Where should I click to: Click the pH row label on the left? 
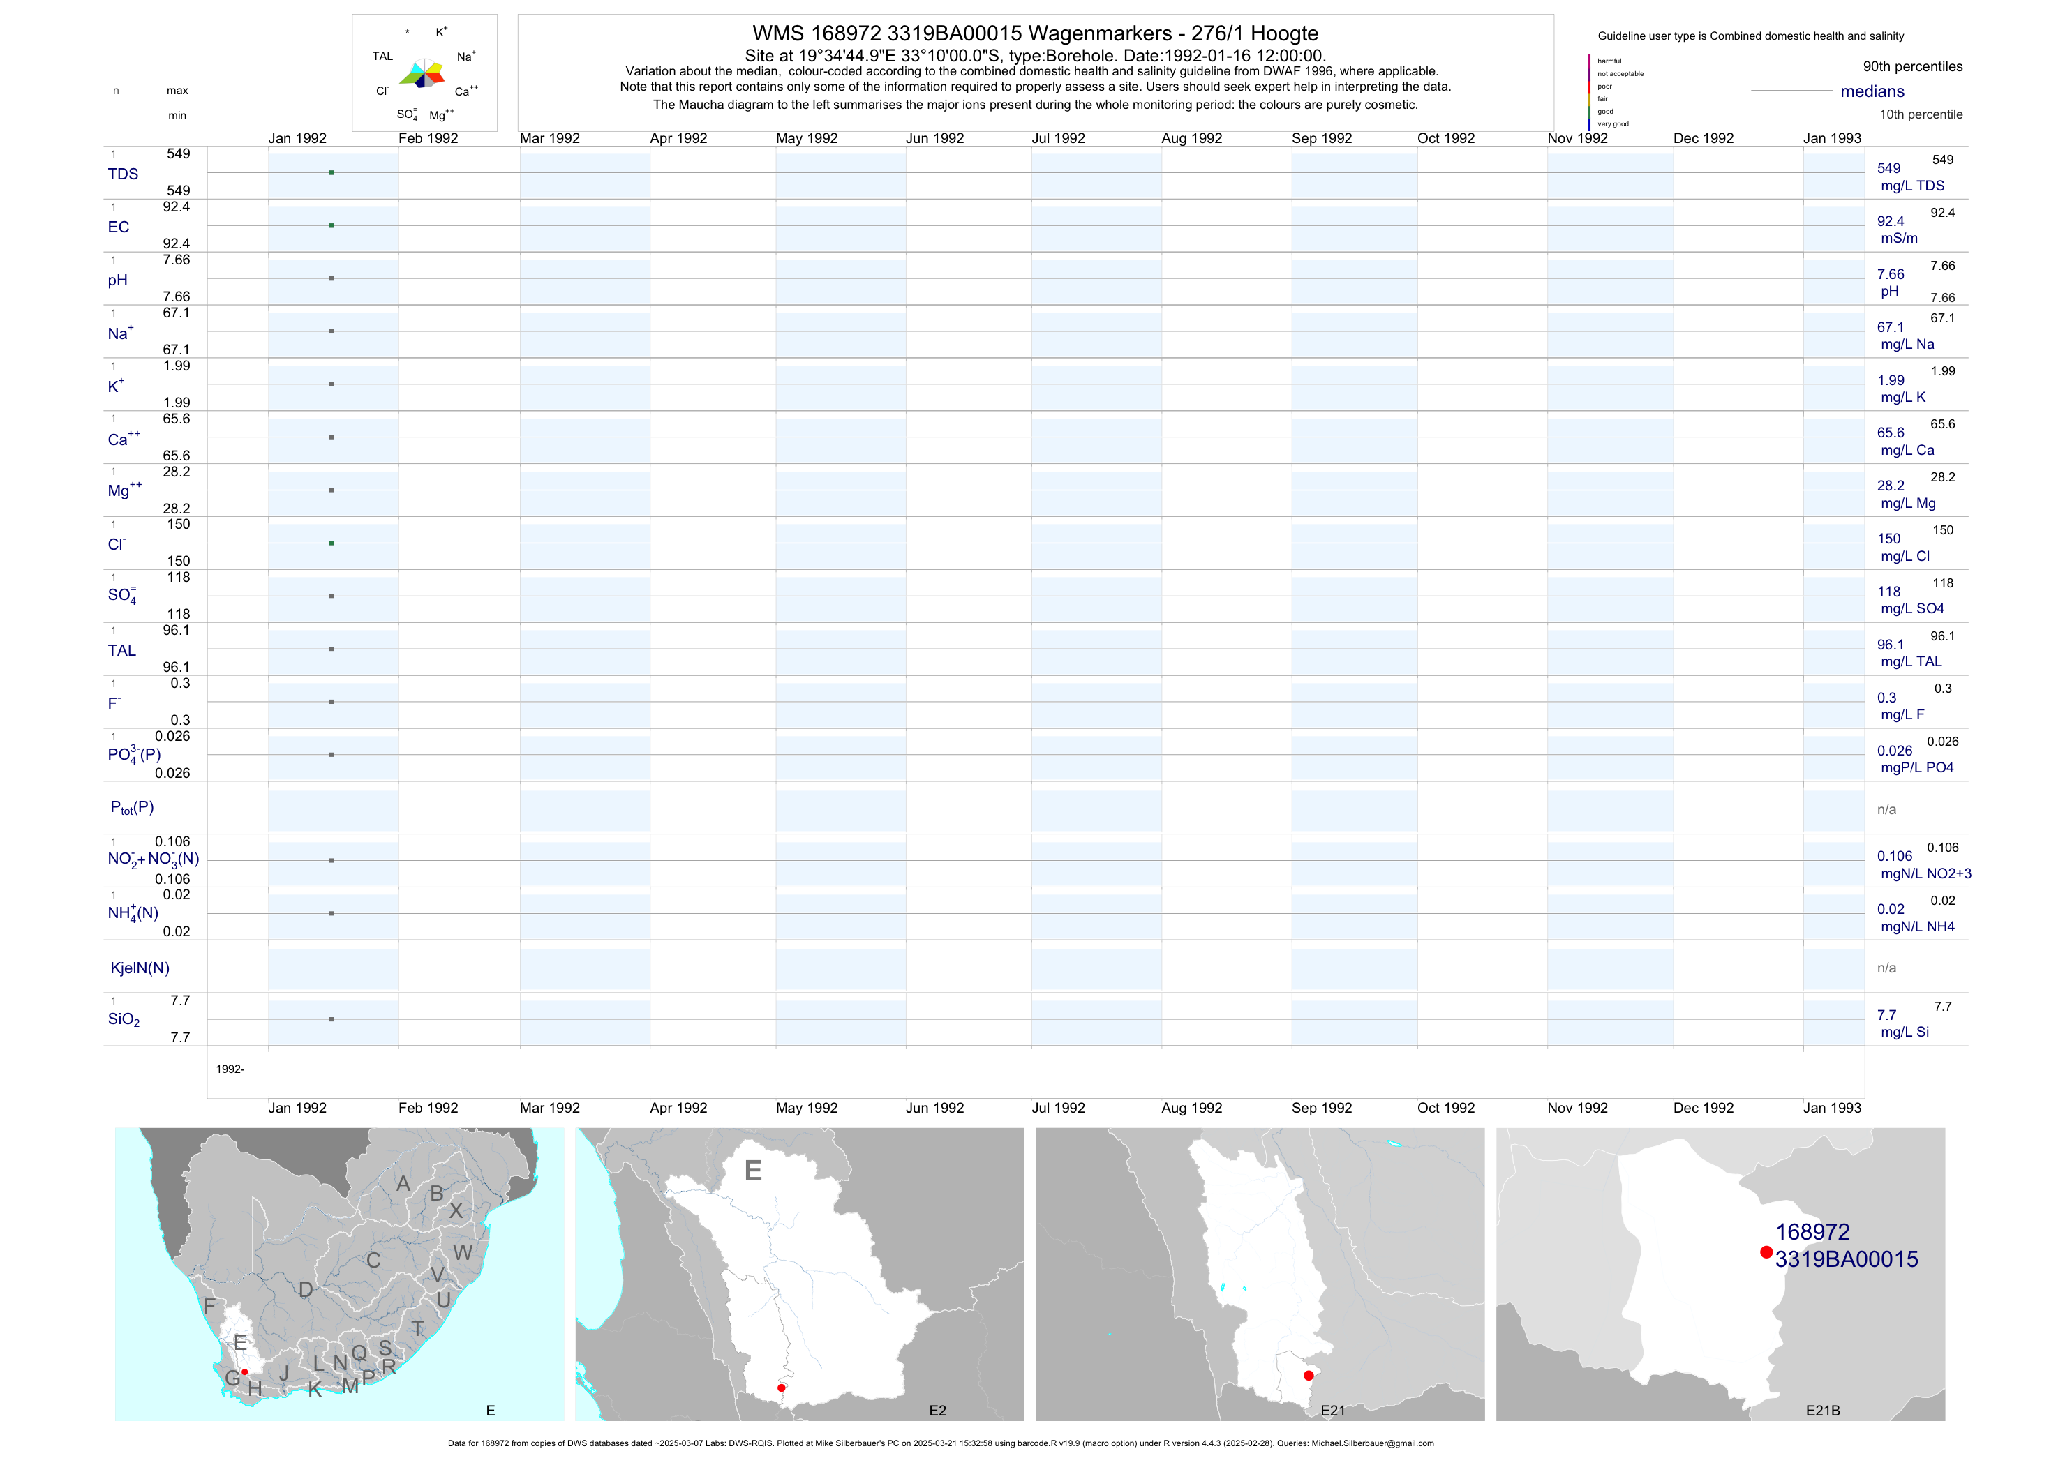pyautogui.click(x=117, y=280)
